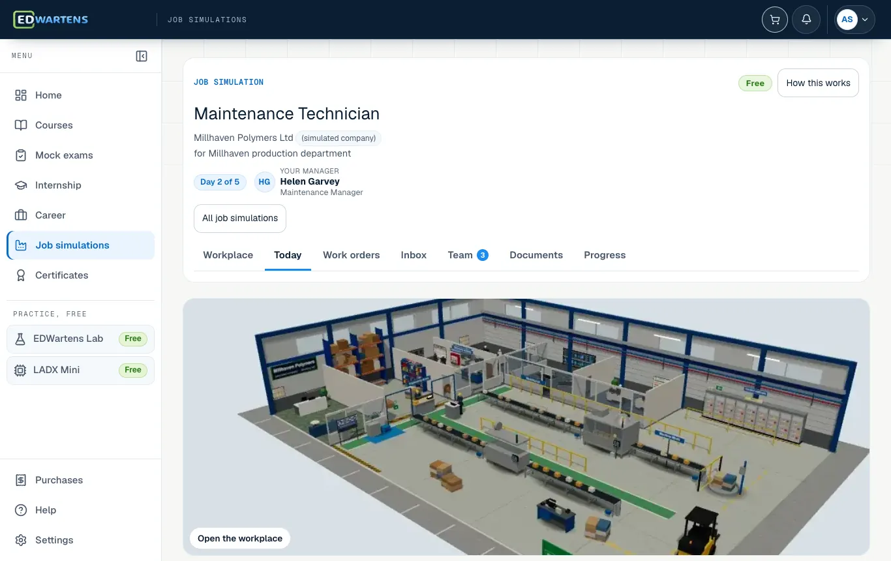View the Progress tab
The height and width of the screenshot is (561, 891).
[x=605, y=255]
